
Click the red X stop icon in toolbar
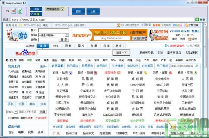(14, 11)
